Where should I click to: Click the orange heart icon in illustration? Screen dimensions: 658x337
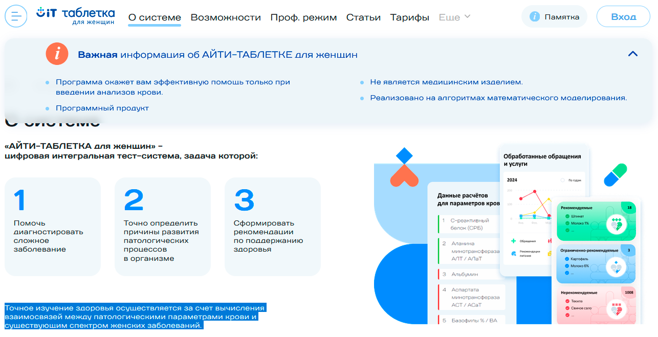pos(404,175)
